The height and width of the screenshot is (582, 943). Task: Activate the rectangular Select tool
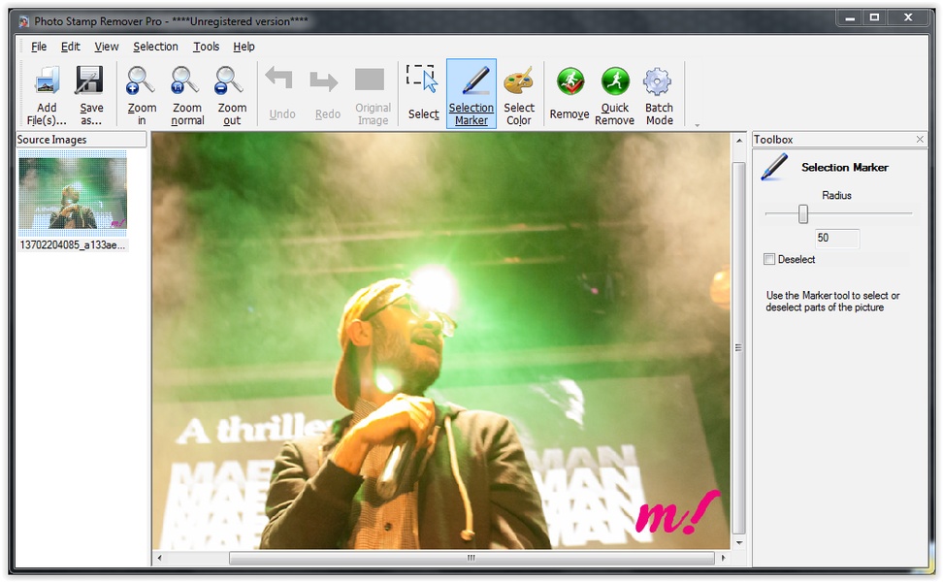423,81
